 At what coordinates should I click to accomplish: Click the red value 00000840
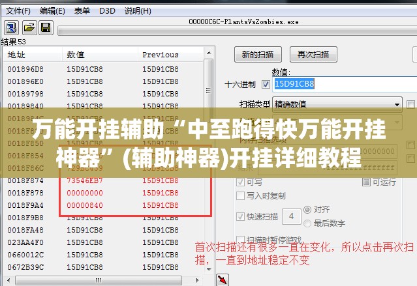[85, 205]
